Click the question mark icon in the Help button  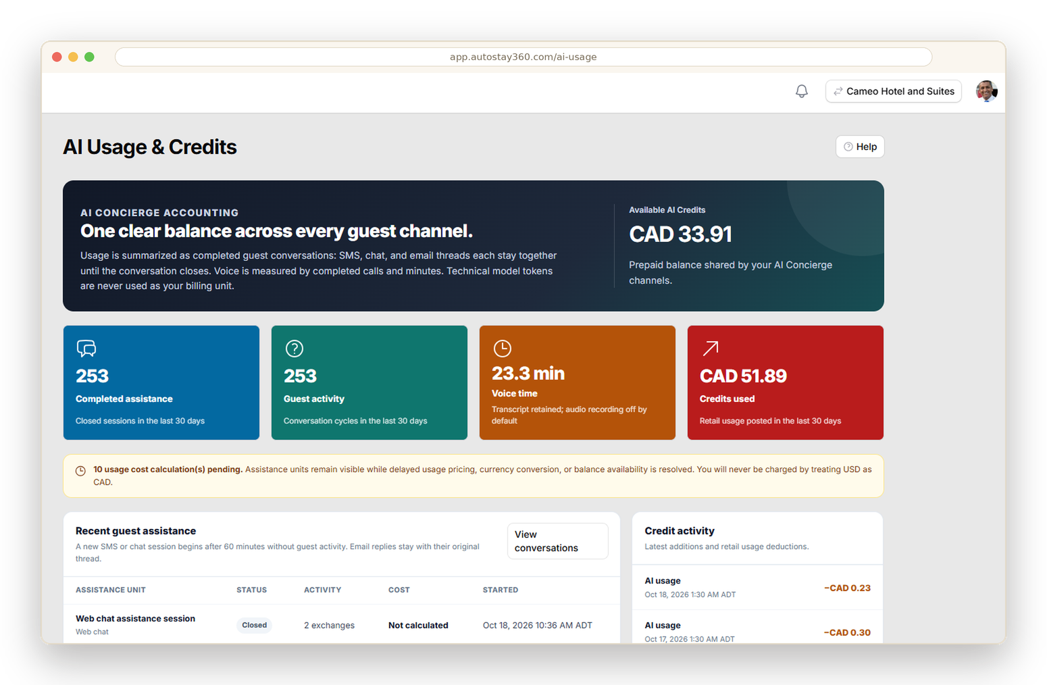coord(848,147)
